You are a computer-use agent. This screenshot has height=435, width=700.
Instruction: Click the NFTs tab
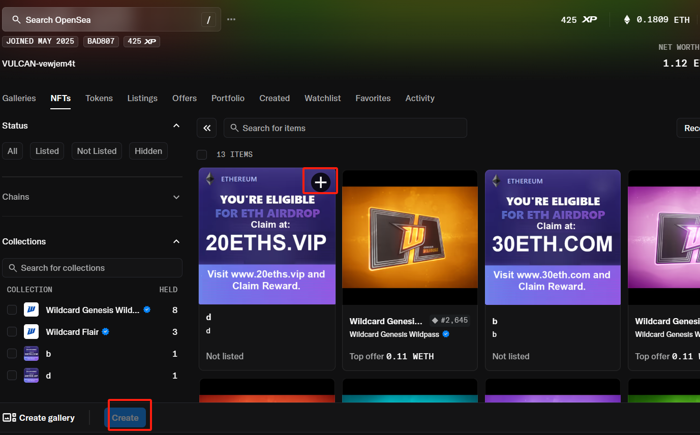(x=60, y=98)
